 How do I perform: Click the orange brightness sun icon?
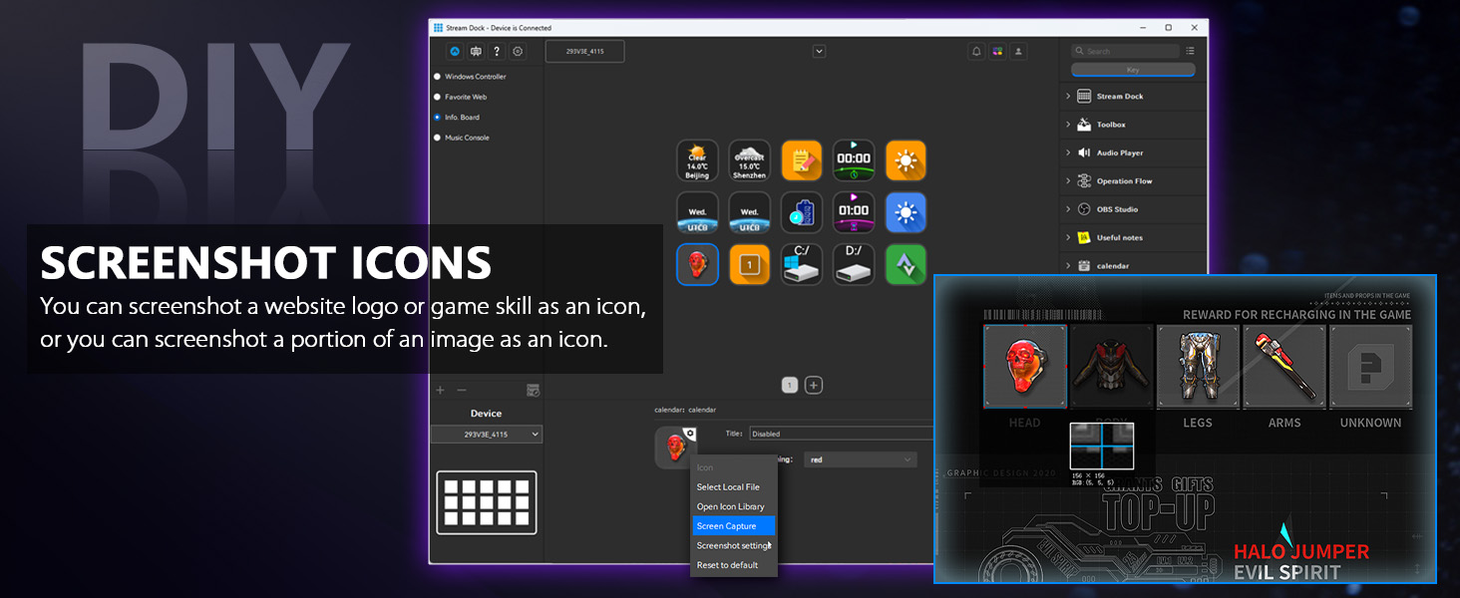[x=906, y=160]
